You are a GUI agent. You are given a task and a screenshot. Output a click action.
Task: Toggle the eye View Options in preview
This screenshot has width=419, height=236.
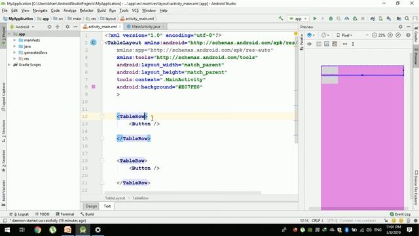309,44
